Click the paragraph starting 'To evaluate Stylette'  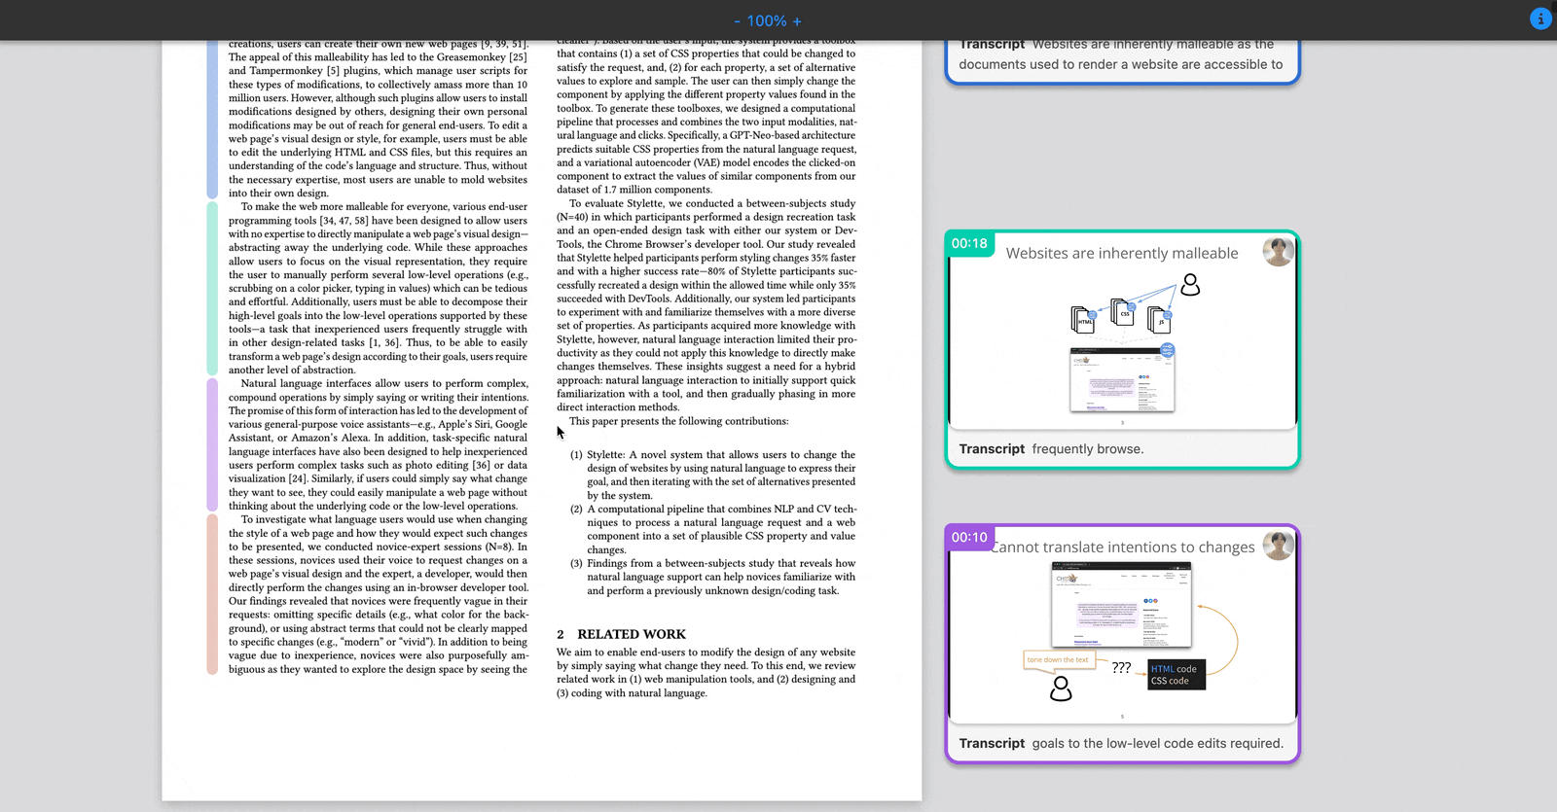(x=706, y=305)
